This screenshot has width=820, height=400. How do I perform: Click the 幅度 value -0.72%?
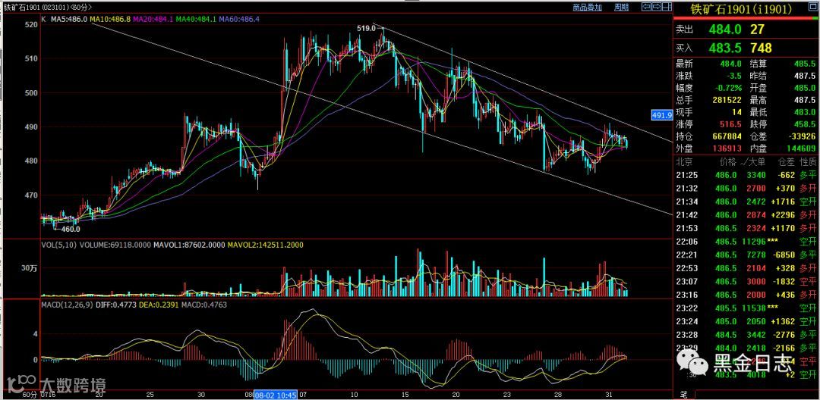tap(727, 87)
